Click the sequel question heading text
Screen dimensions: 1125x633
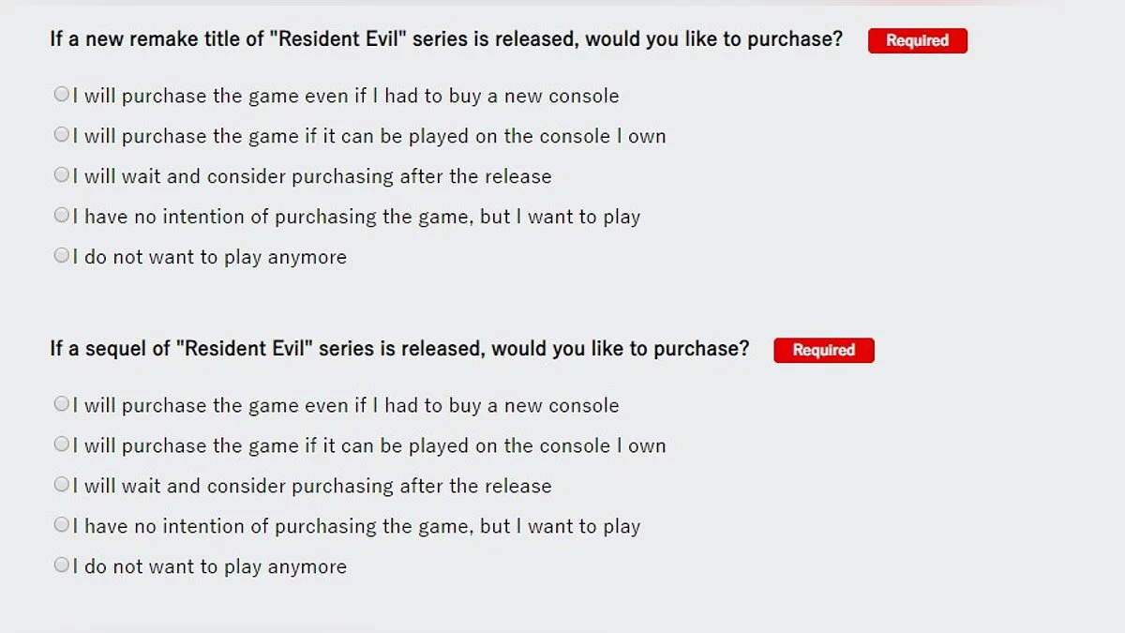click(399, 349)
